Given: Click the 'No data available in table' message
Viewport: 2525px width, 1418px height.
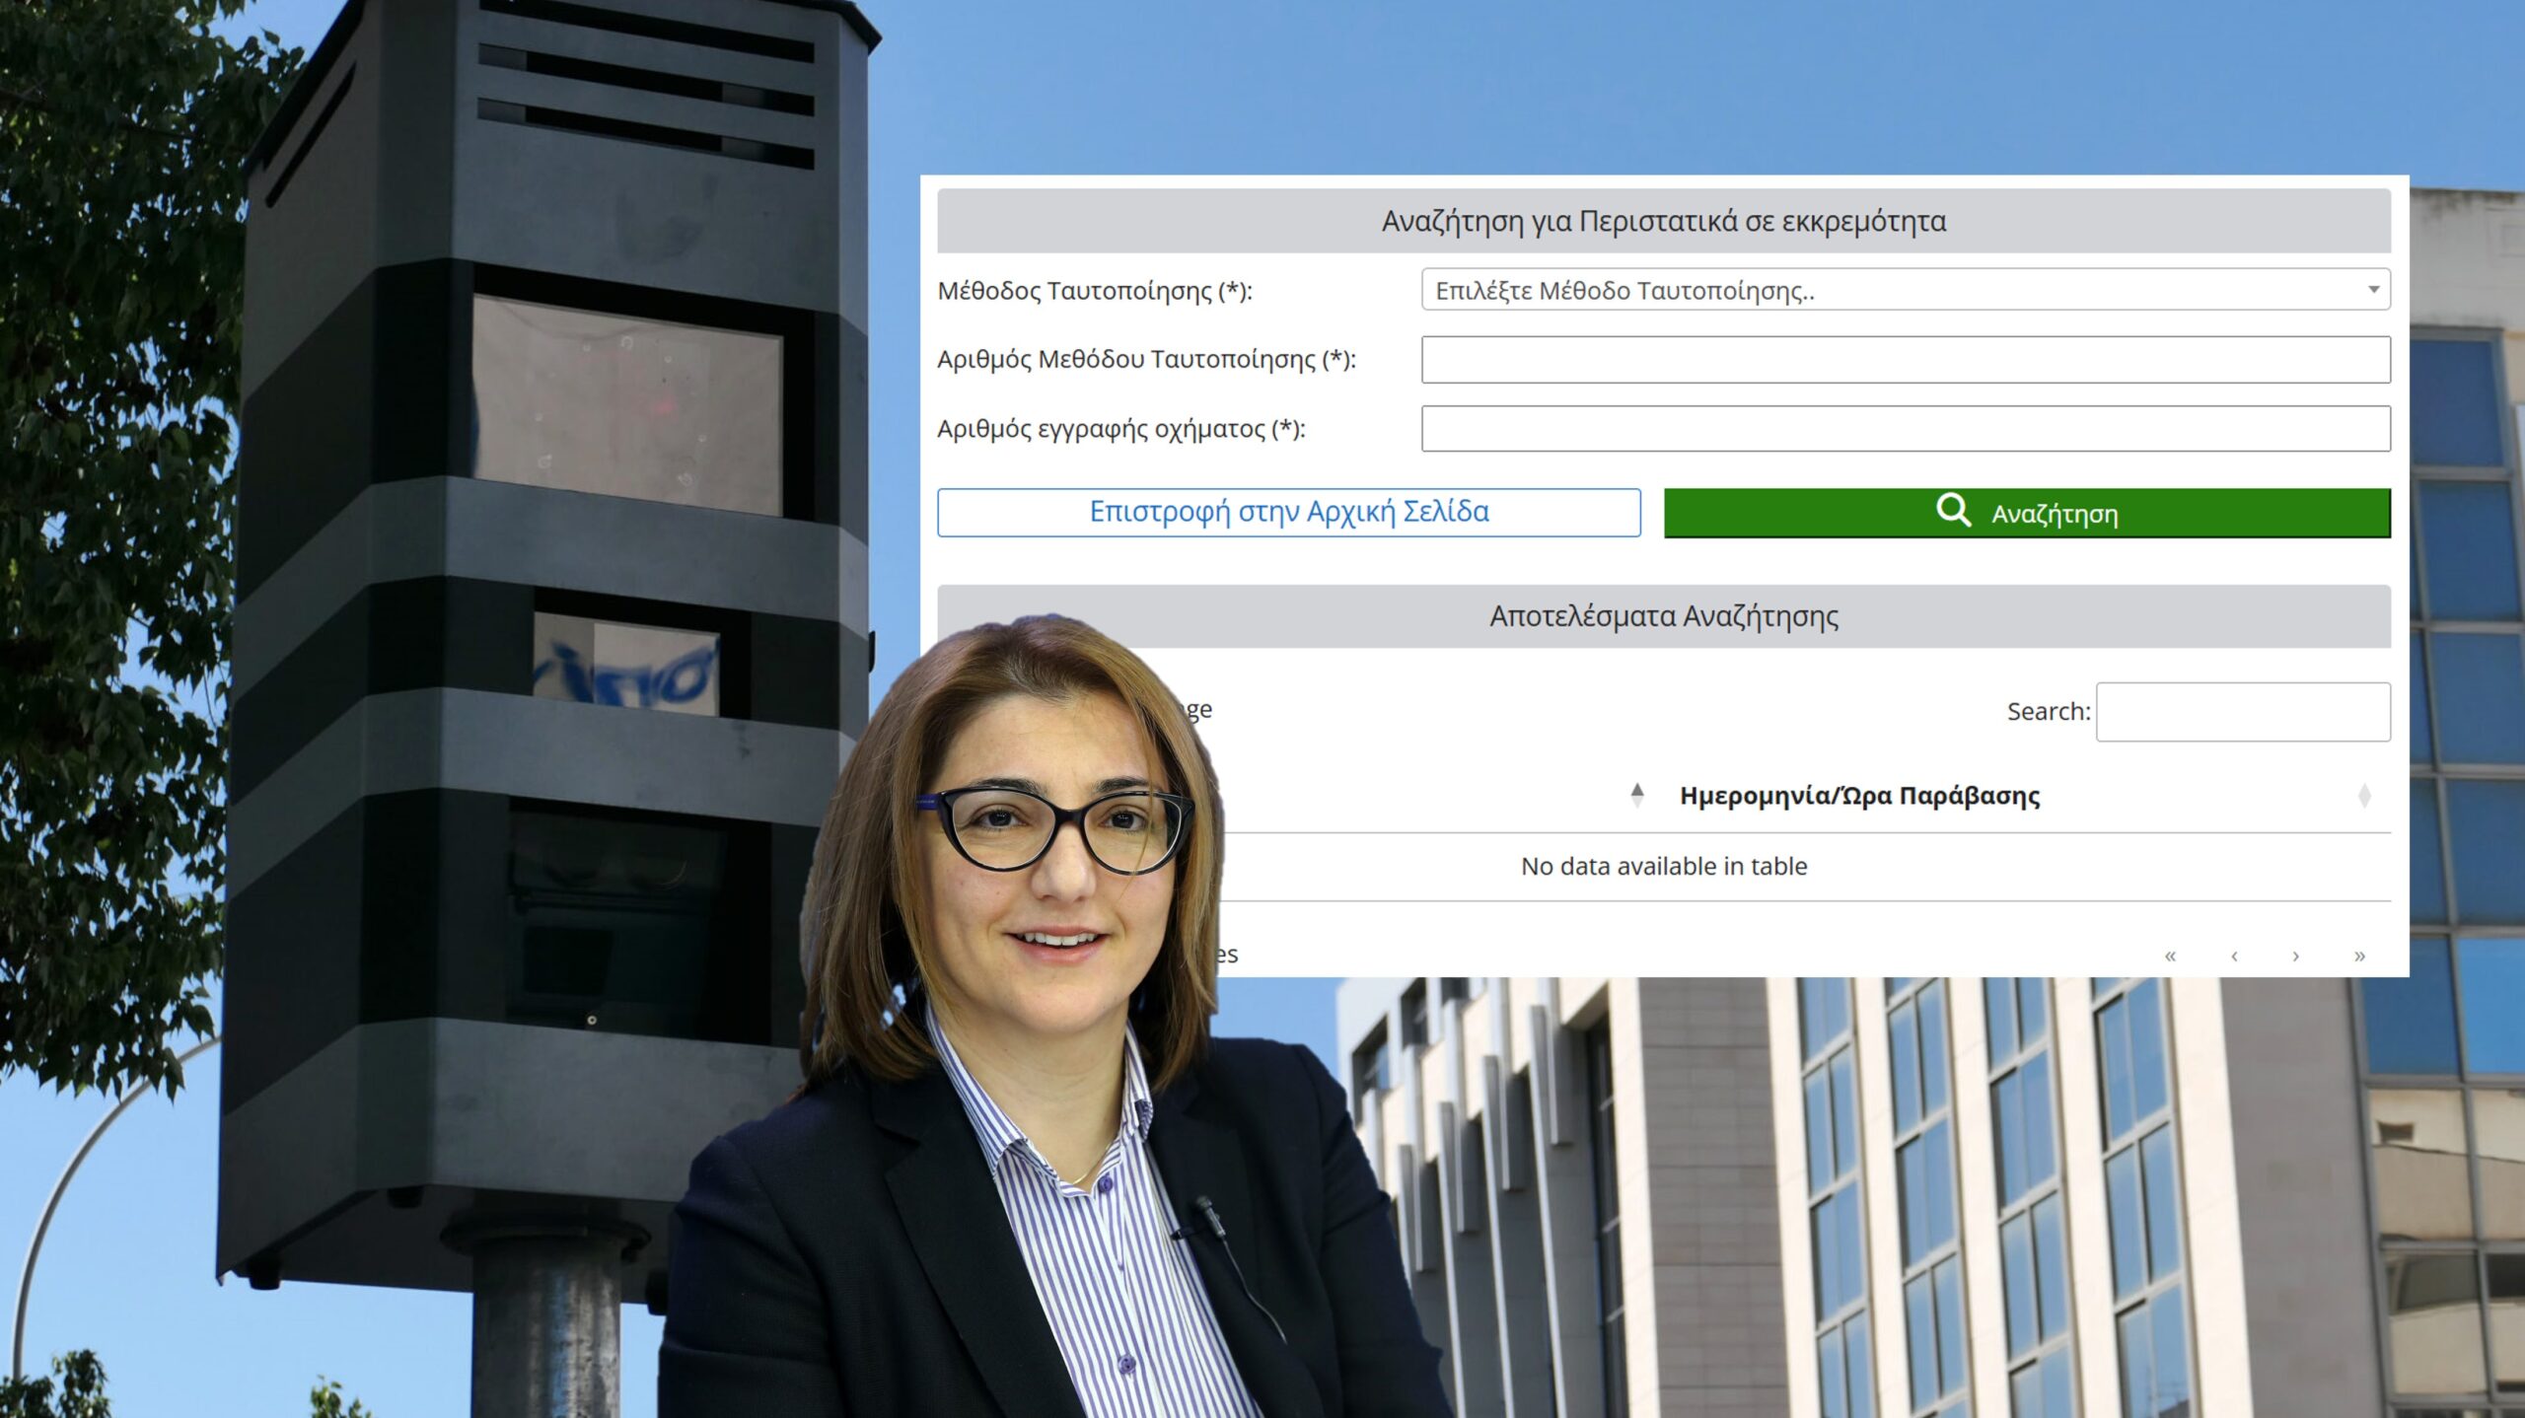Looking at the screenshot, I should coord(1664,866).
